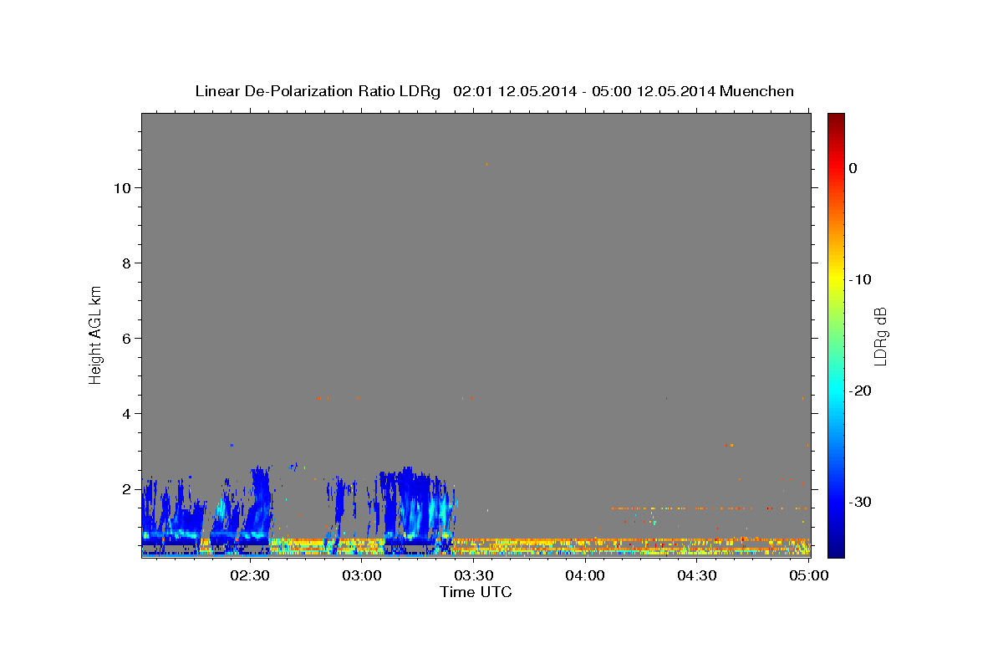Click the height tick label 6
The image size is (1003, 669).
[125, 339]
